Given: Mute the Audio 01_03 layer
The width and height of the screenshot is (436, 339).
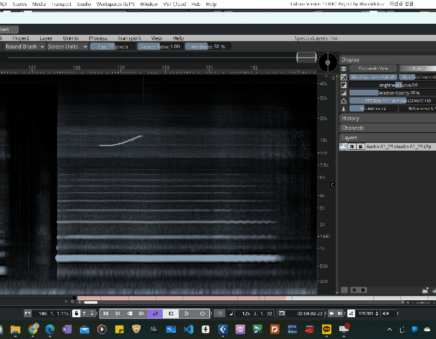Looking at the screenshot, I should coord(352,146).
